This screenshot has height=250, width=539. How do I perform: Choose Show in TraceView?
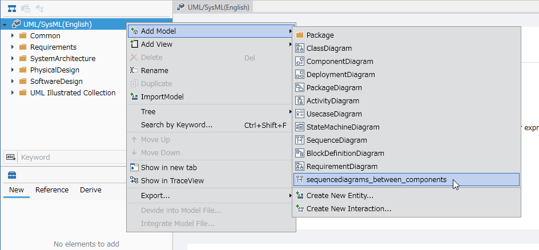(x=211, y=180)
